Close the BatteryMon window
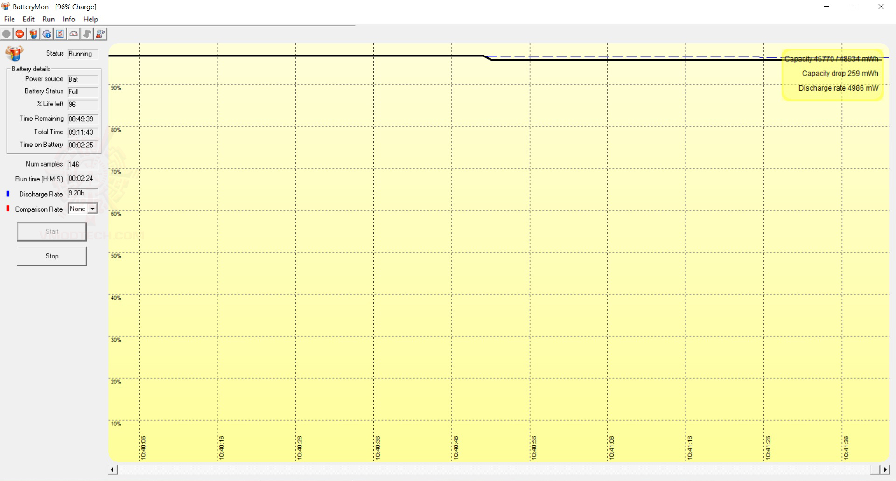 (881, 7)
